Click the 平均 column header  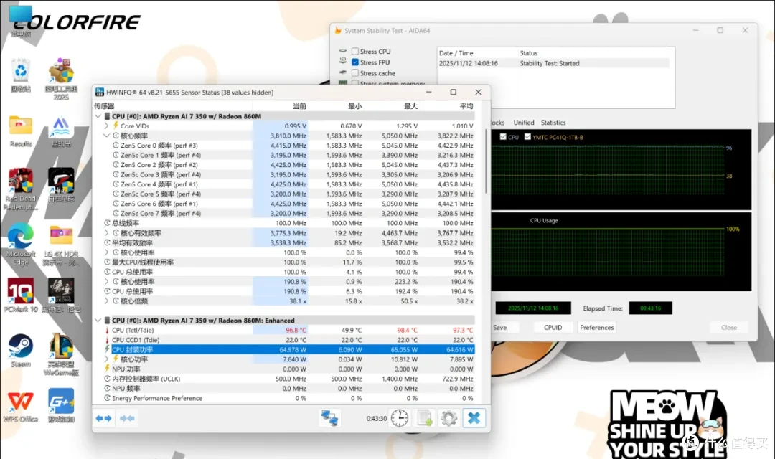[466, 106]
